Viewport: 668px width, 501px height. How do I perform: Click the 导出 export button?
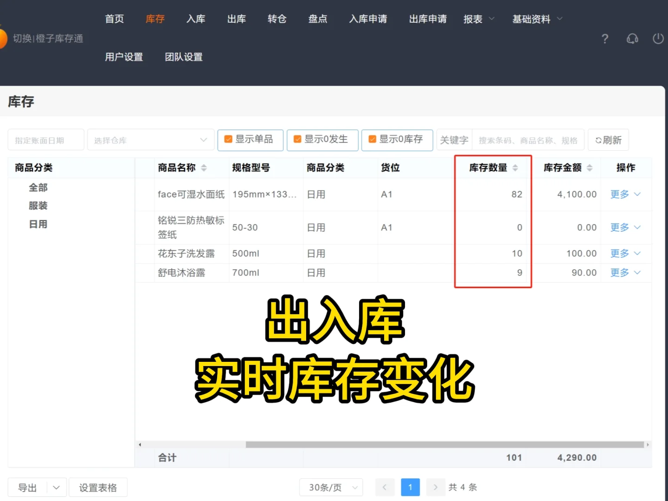point(26,487)
